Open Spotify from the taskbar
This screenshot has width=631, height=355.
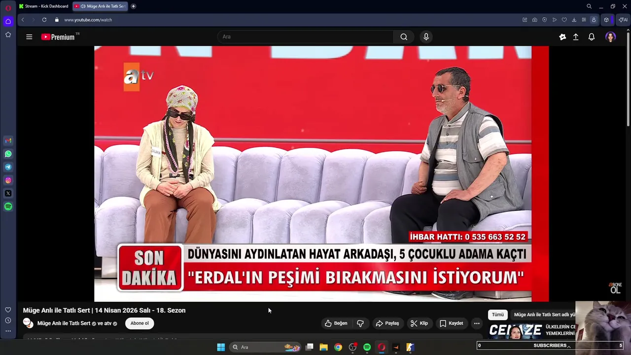(367, 347)
